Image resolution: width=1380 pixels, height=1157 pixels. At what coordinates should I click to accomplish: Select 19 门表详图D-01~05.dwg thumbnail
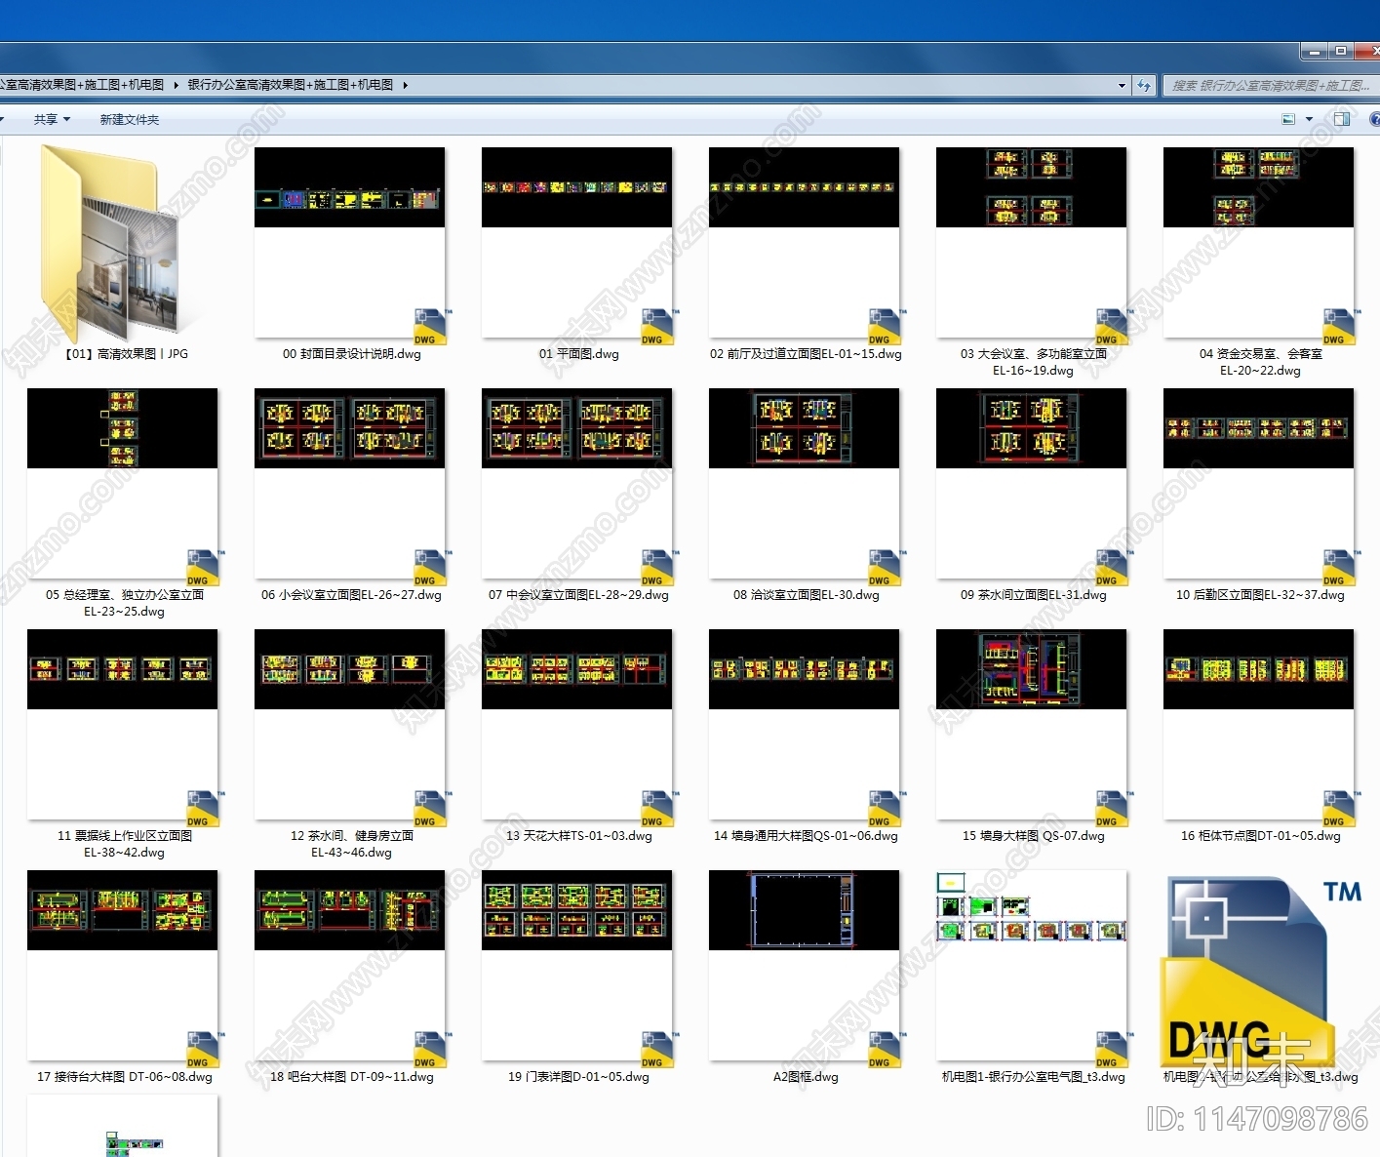click(x=576, y=966)
